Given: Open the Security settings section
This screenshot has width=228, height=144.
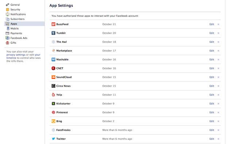Looking at the screenshot, I should (x=15, y=10).
